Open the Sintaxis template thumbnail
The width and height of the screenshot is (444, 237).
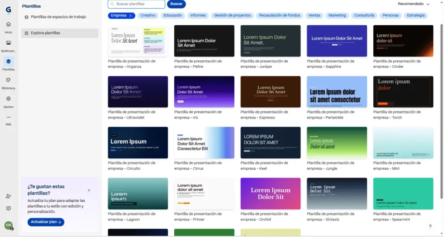[x=337, y=194]
